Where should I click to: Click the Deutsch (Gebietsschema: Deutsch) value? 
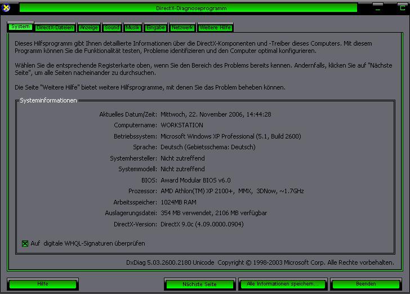[208, 147]
